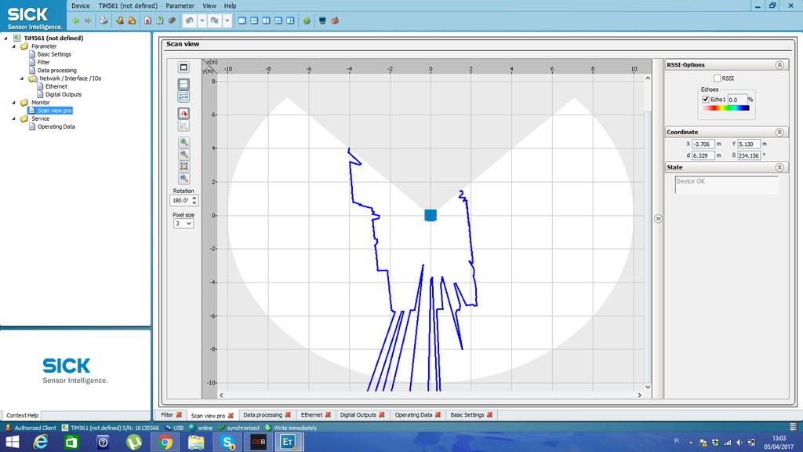
Task: Switch to vertically split layout
Action: (x=267, y=20)
